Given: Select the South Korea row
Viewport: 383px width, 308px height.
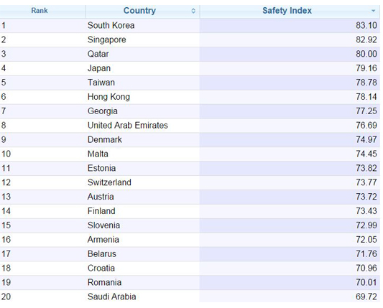Looking at the screenshot, I should pyautogui.click(x=190, y=25).
